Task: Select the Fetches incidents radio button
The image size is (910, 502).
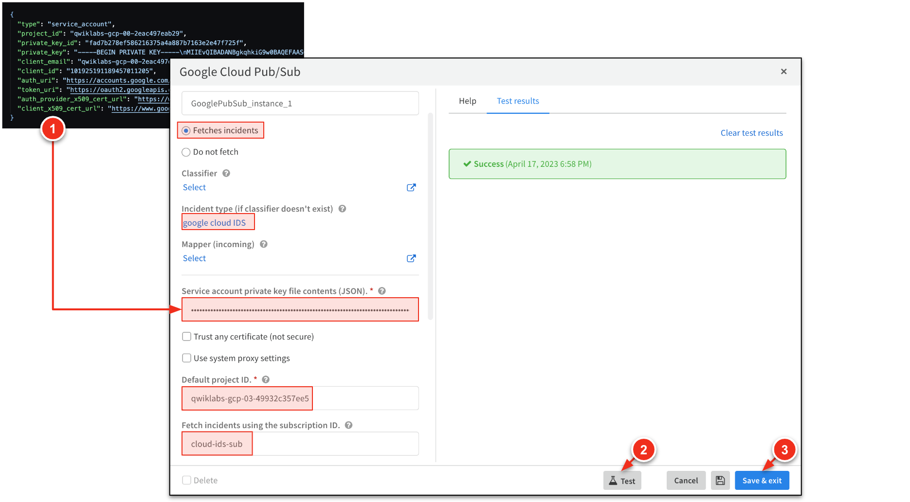Action: [x=186, y=131]
